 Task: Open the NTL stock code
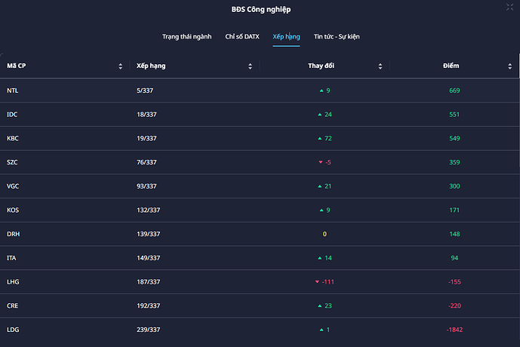click(x=13, y=91)
